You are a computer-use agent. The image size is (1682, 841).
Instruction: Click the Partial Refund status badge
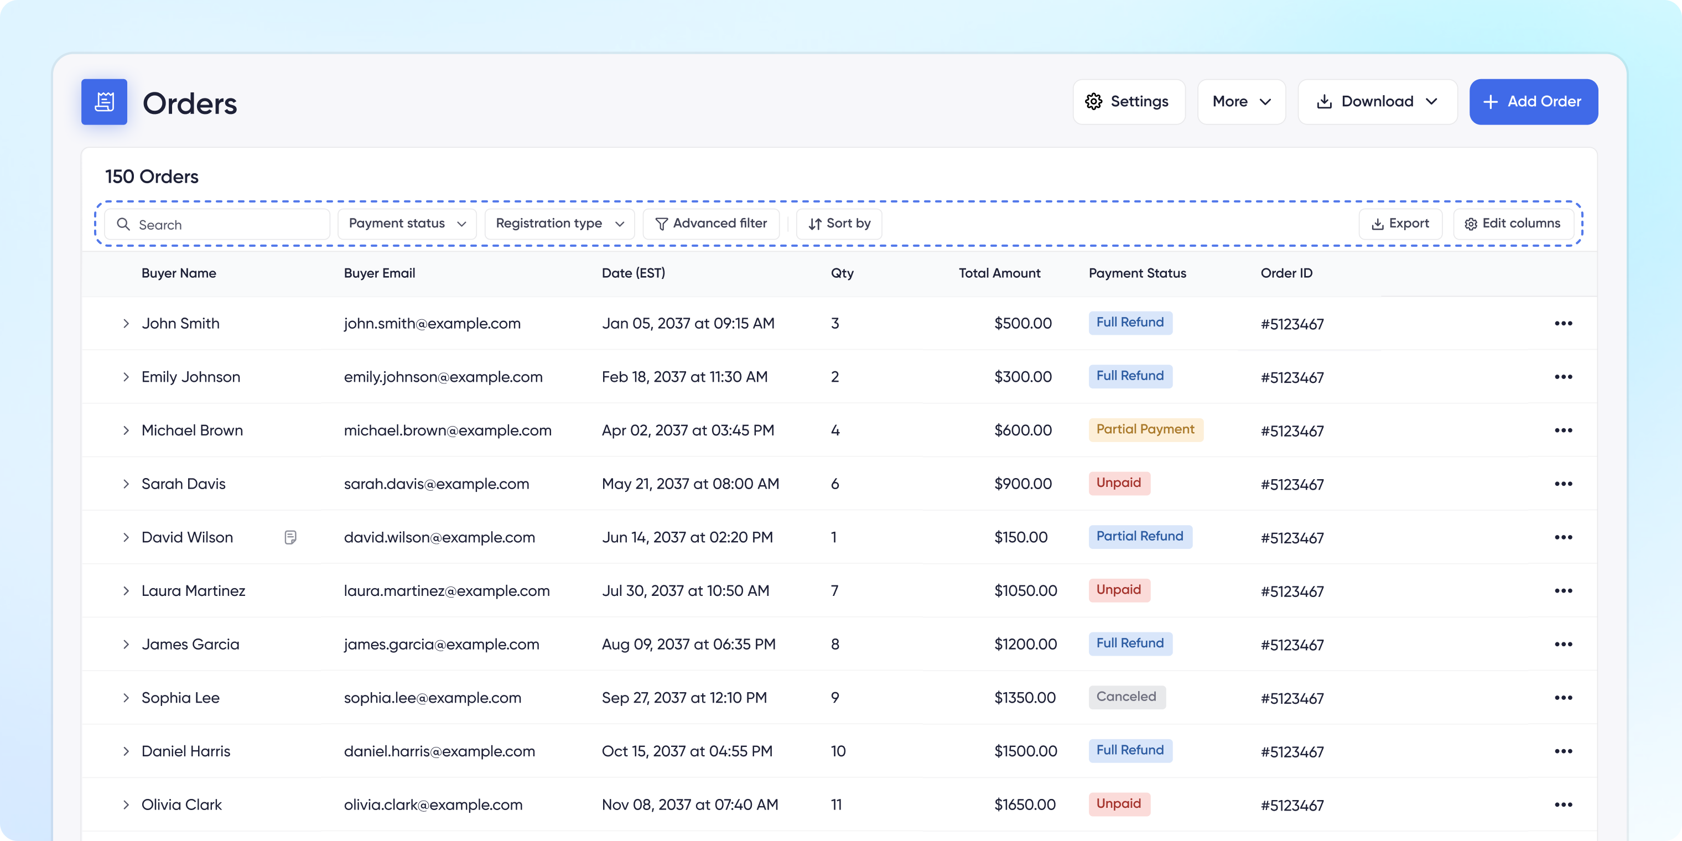tap(1140, 537)
